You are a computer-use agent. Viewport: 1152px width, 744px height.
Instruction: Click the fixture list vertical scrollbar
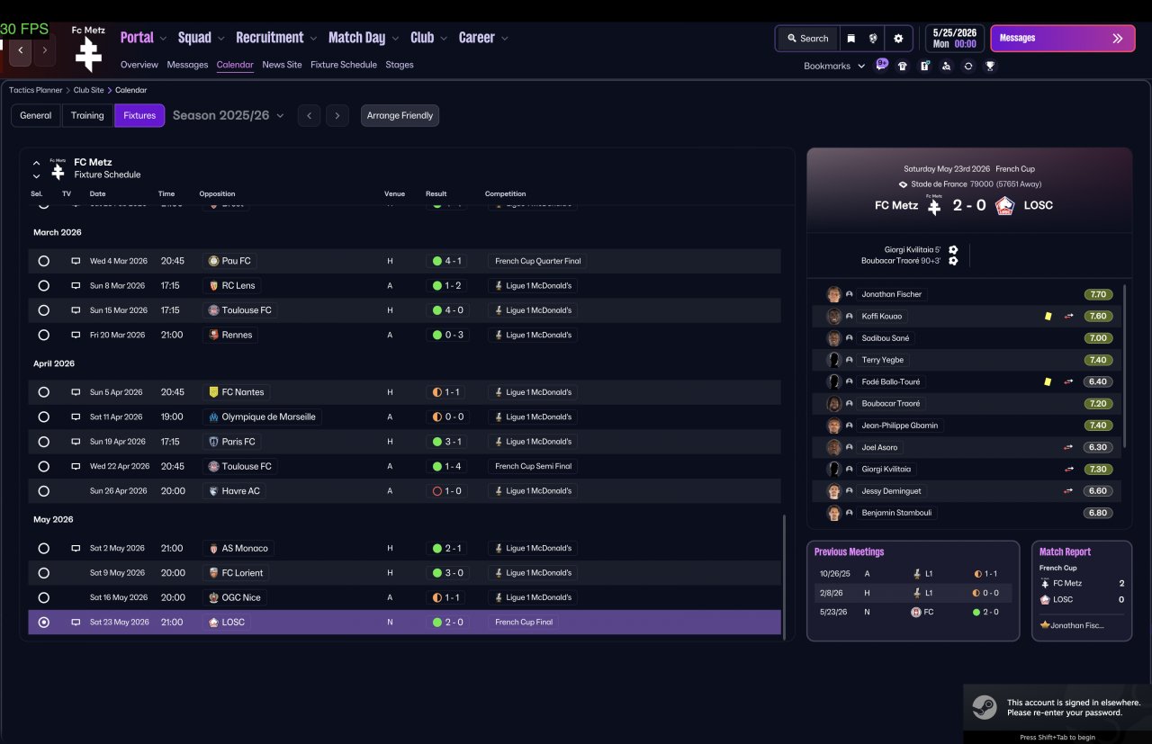pos(785,576)
